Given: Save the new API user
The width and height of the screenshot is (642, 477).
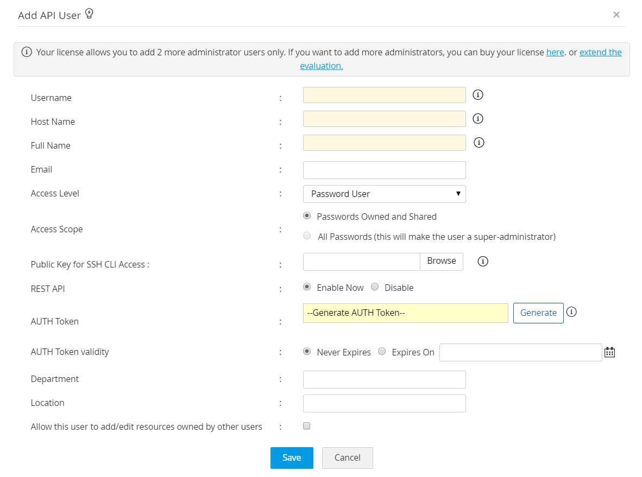Looking at the screenshot, I should pos(292,457).
